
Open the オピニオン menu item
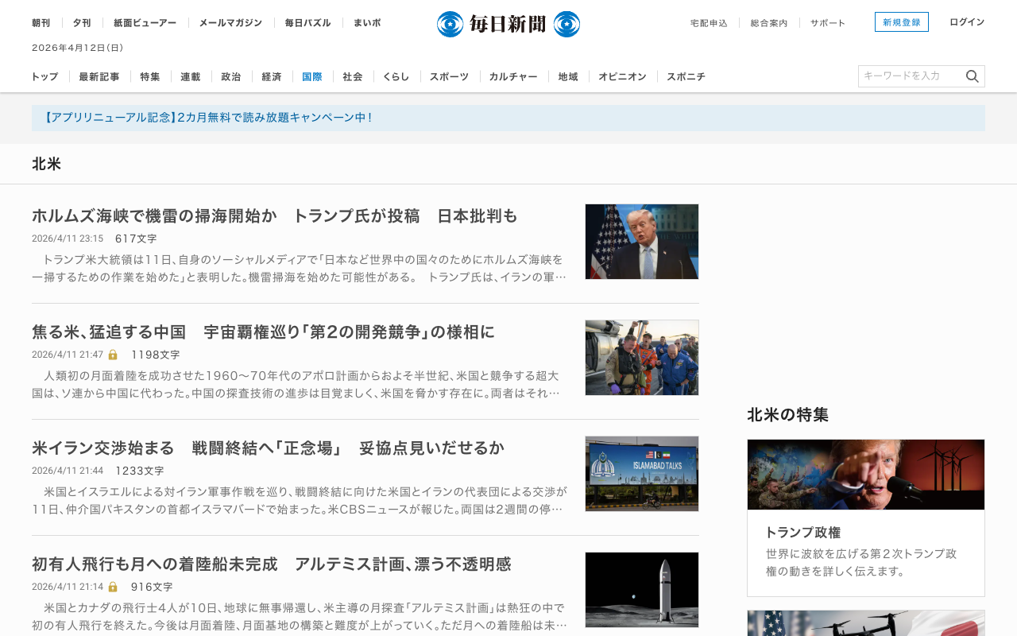622,77
